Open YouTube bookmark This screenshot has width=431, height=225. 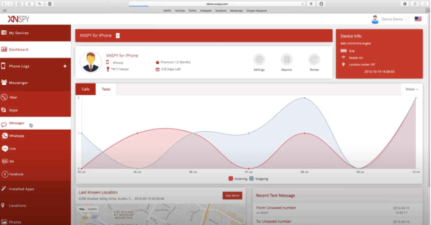(180, 11)
